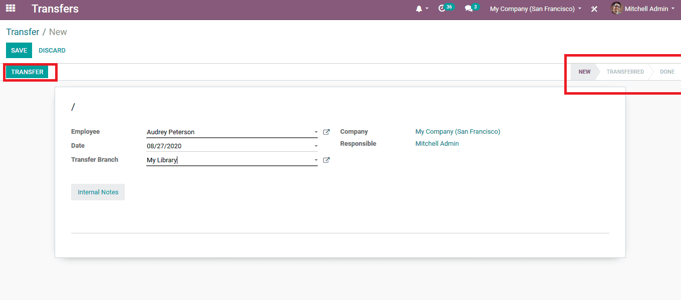Open the Mitchell Admin responsible link
Screen dimensions: 681x300
click(x=437, y=144)
